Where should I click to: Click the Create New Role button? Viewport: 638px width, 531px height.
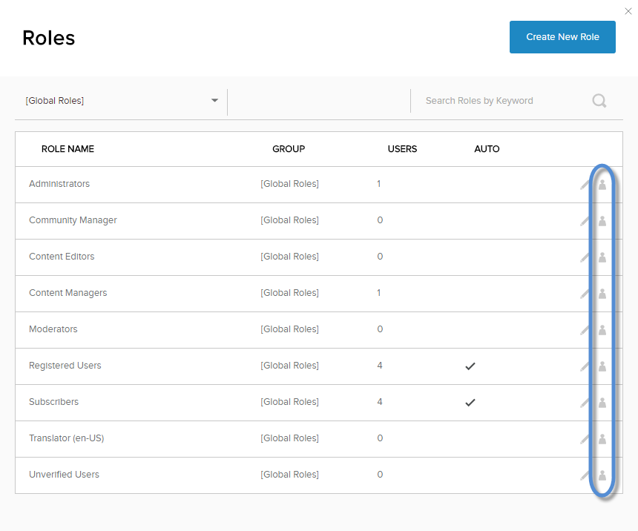562,37
